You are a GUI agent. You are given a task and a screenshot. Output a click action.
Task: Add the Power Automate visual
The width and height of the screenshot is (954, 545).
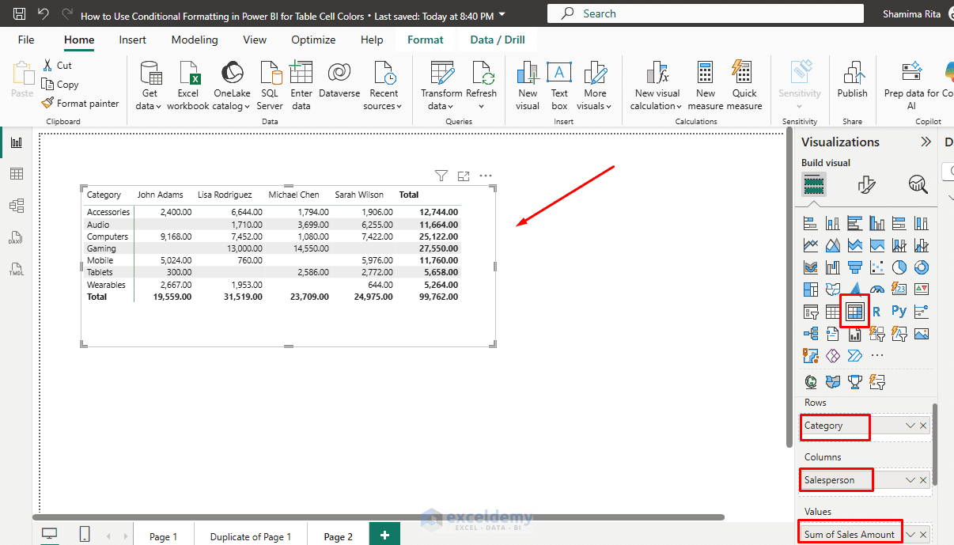[x=855, y=356]
